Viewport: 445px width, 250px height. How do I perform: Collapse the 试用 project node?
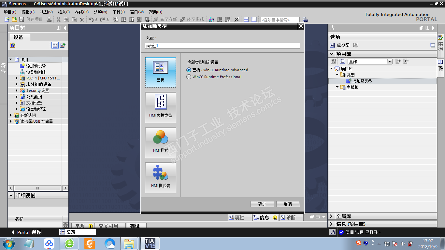(11, 60)
